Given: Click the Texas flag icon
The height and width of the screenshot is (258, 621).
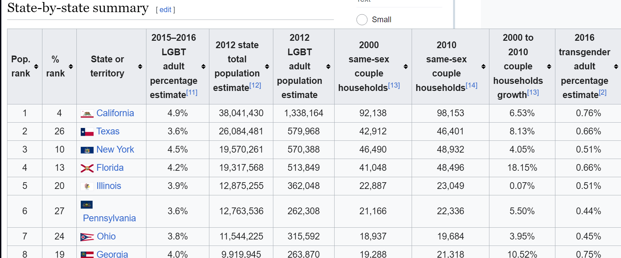Looking at the screenshot, I should click(87, 132).
